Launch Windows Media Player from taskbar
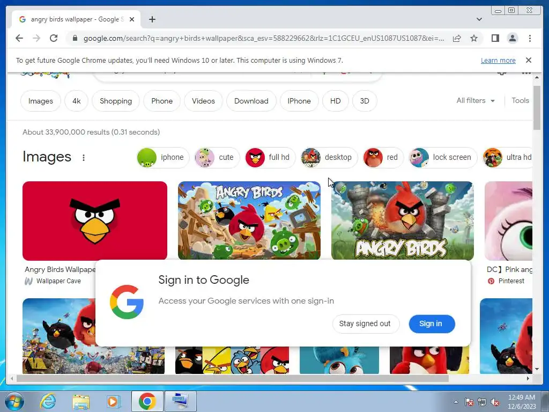This screenshot has height=412, width=549. coord(113,401)
